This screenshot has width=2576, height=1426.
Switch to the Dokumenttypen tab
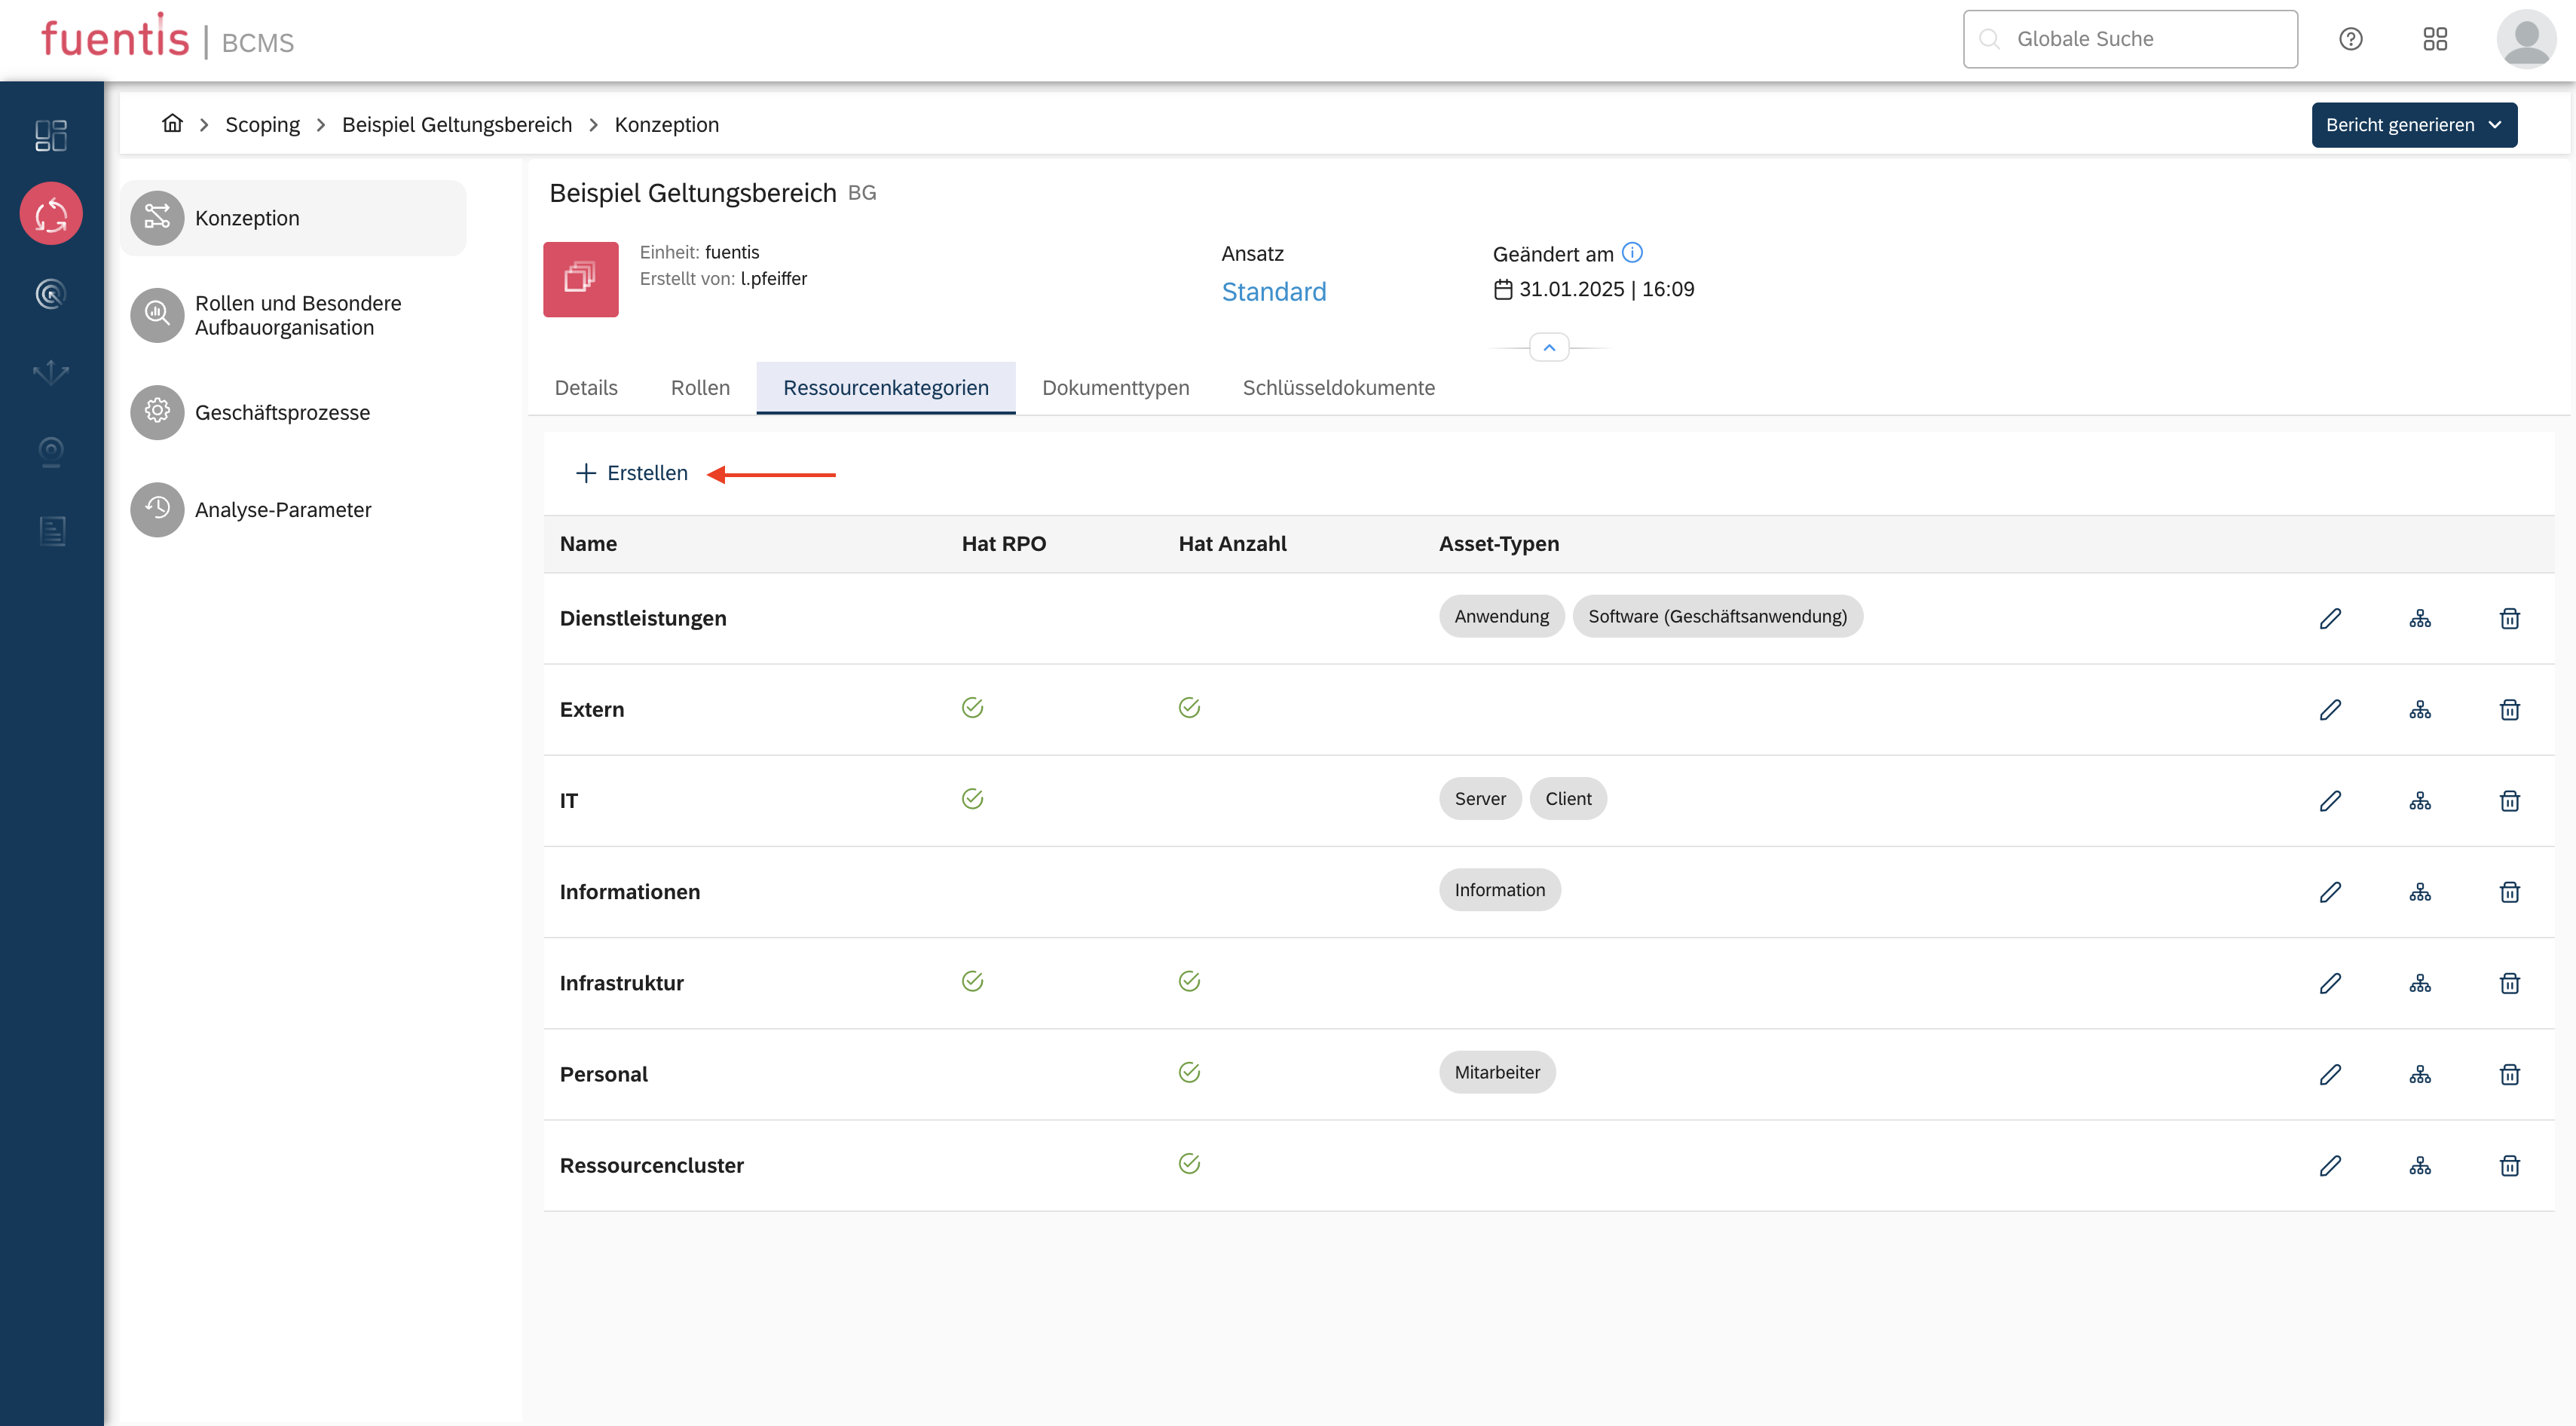[x=1115, y=387]
